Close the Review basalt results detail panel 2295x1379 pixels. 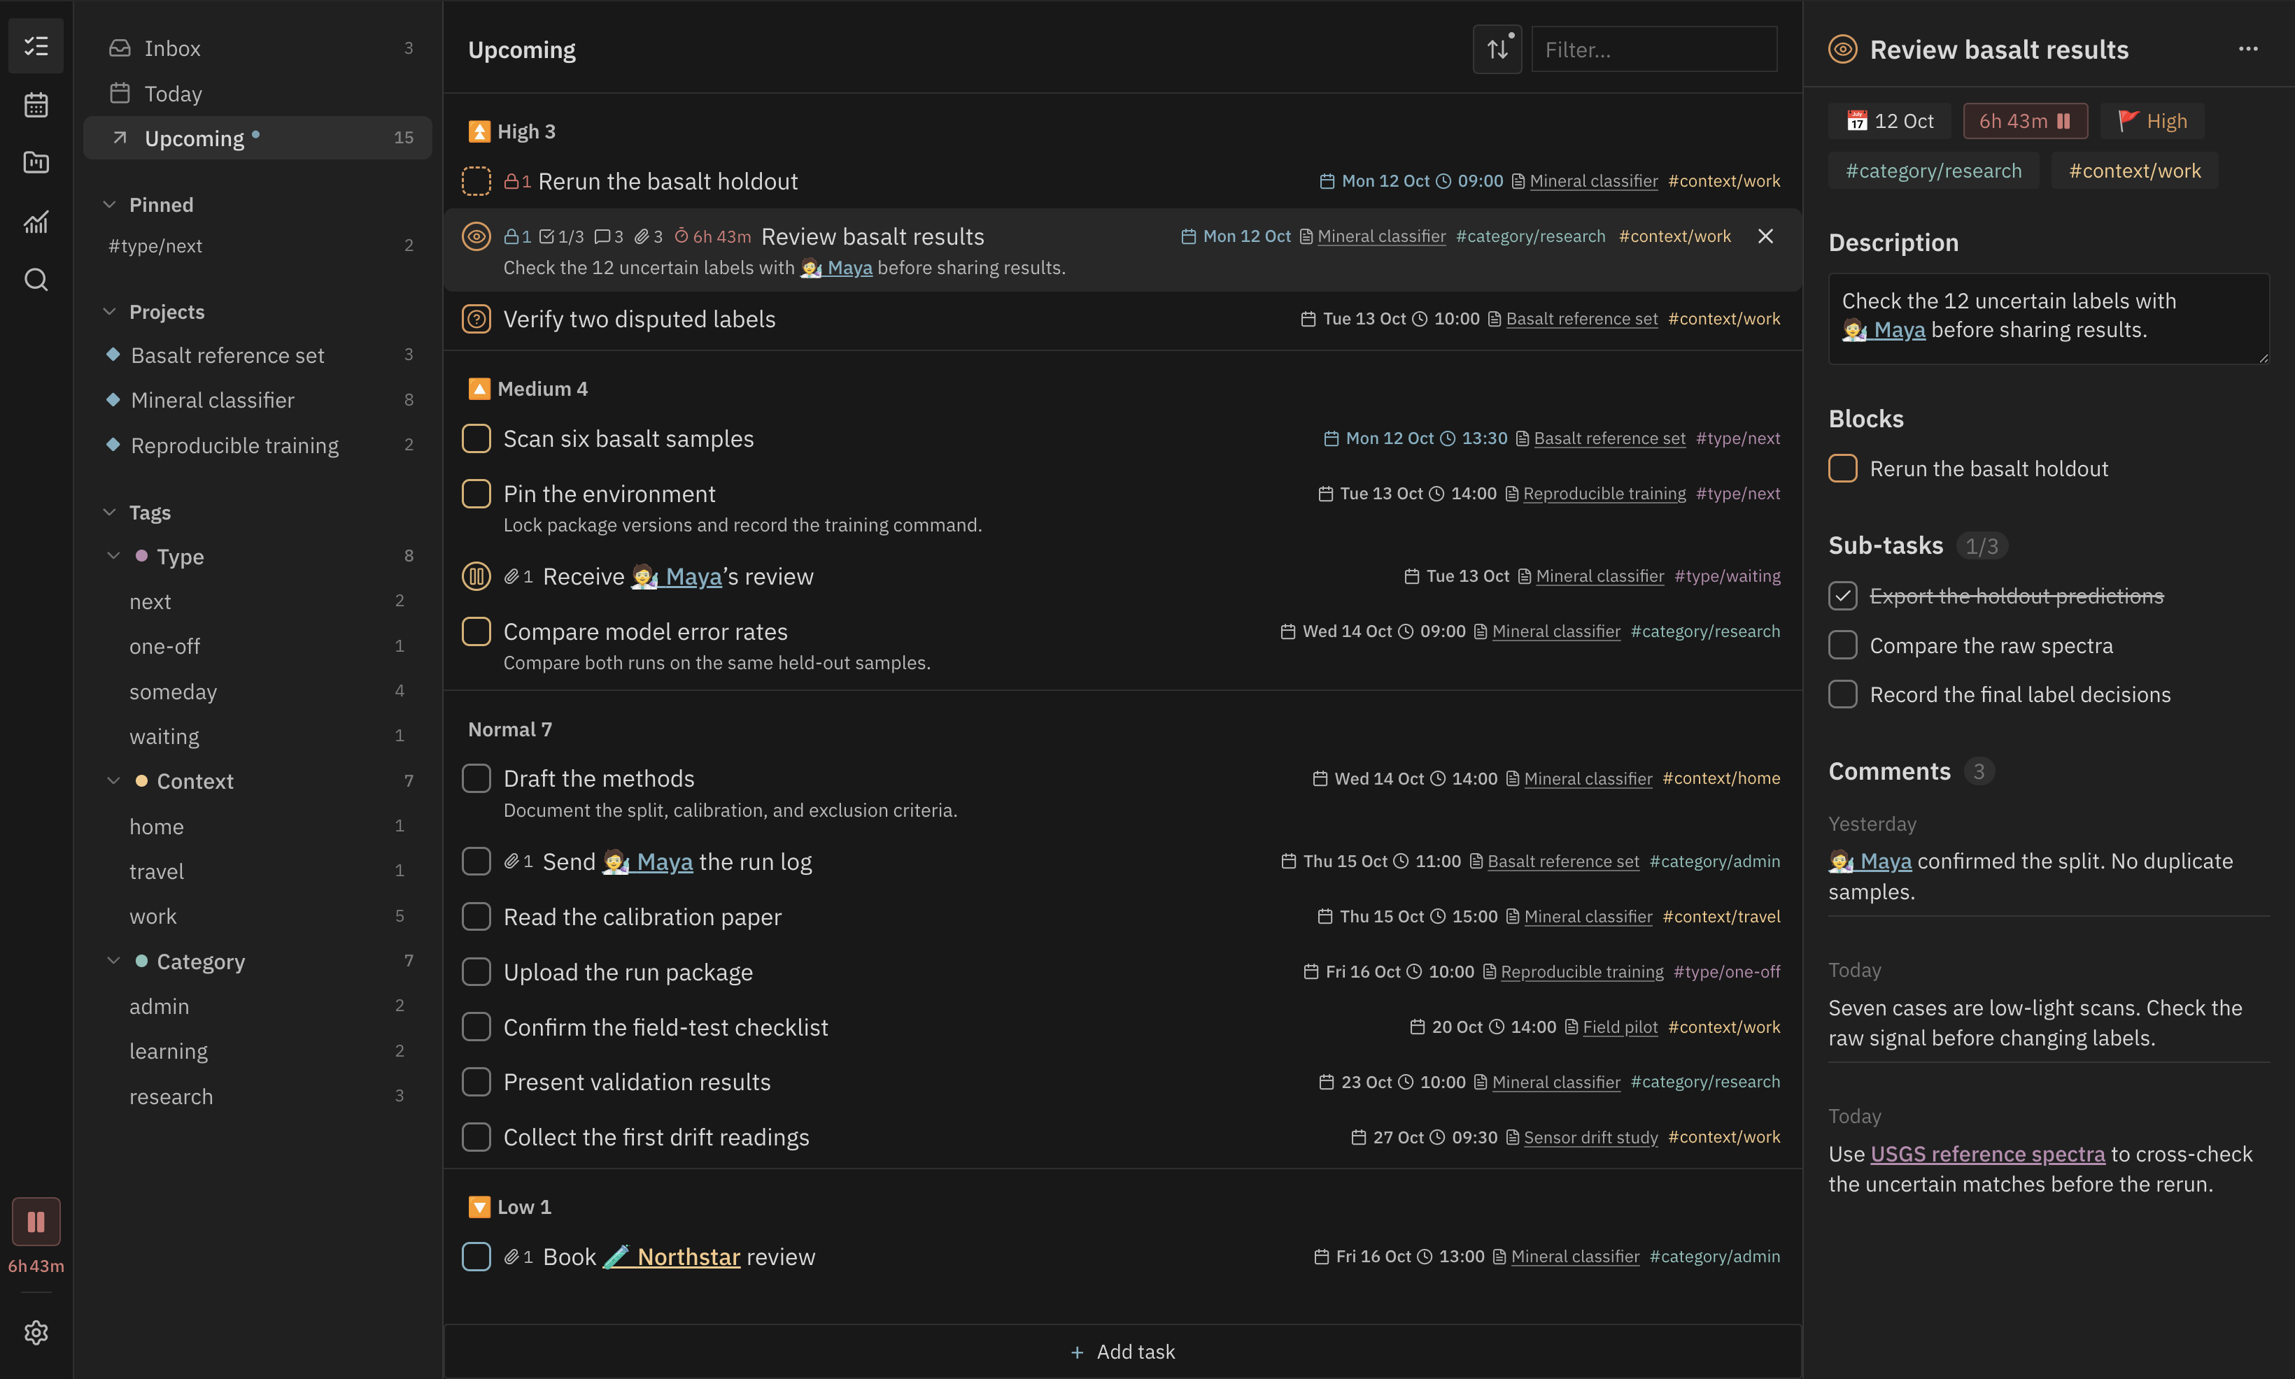click(1765, 236)
